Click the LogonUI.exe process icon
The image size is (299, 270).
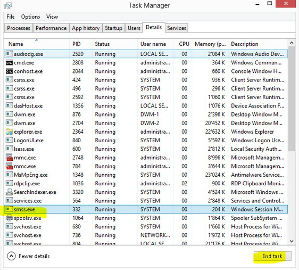(x=9, y=140)
